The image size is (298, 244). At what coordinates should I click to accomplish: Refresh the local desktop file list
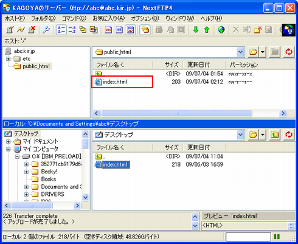[x=289, y=134]
